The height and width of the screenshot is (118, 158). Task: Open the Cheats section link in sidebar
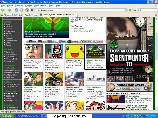[9, 43]
